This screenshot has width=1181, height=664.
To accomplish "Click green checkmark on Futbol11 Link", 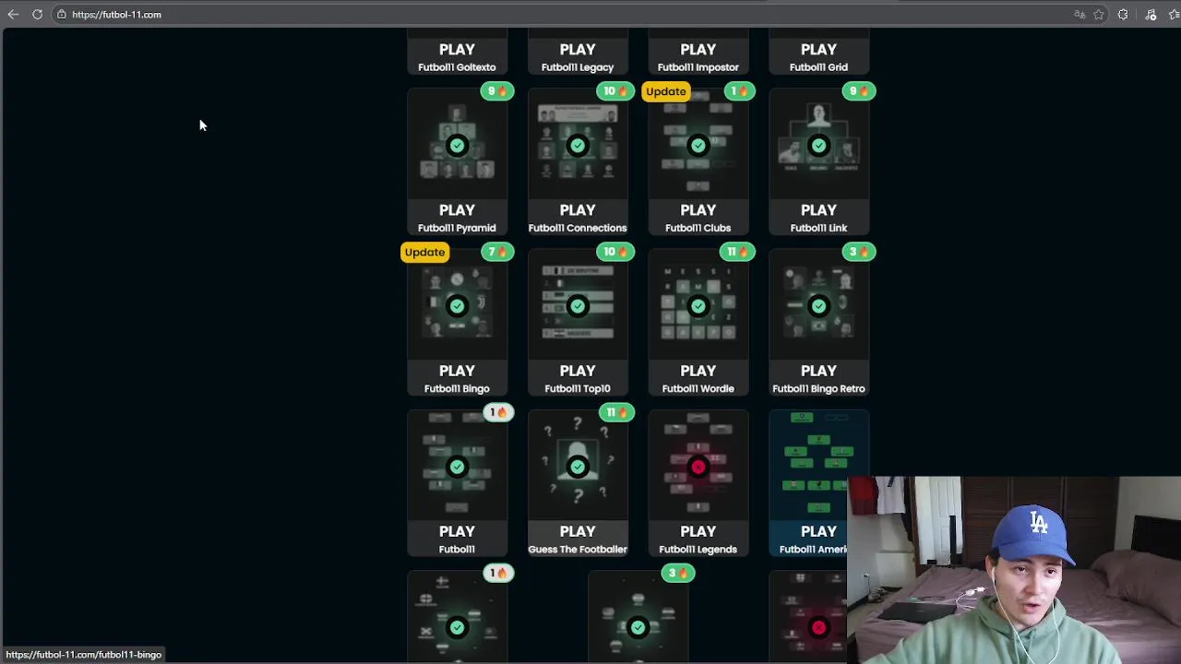I will click(x=818, y=146).
